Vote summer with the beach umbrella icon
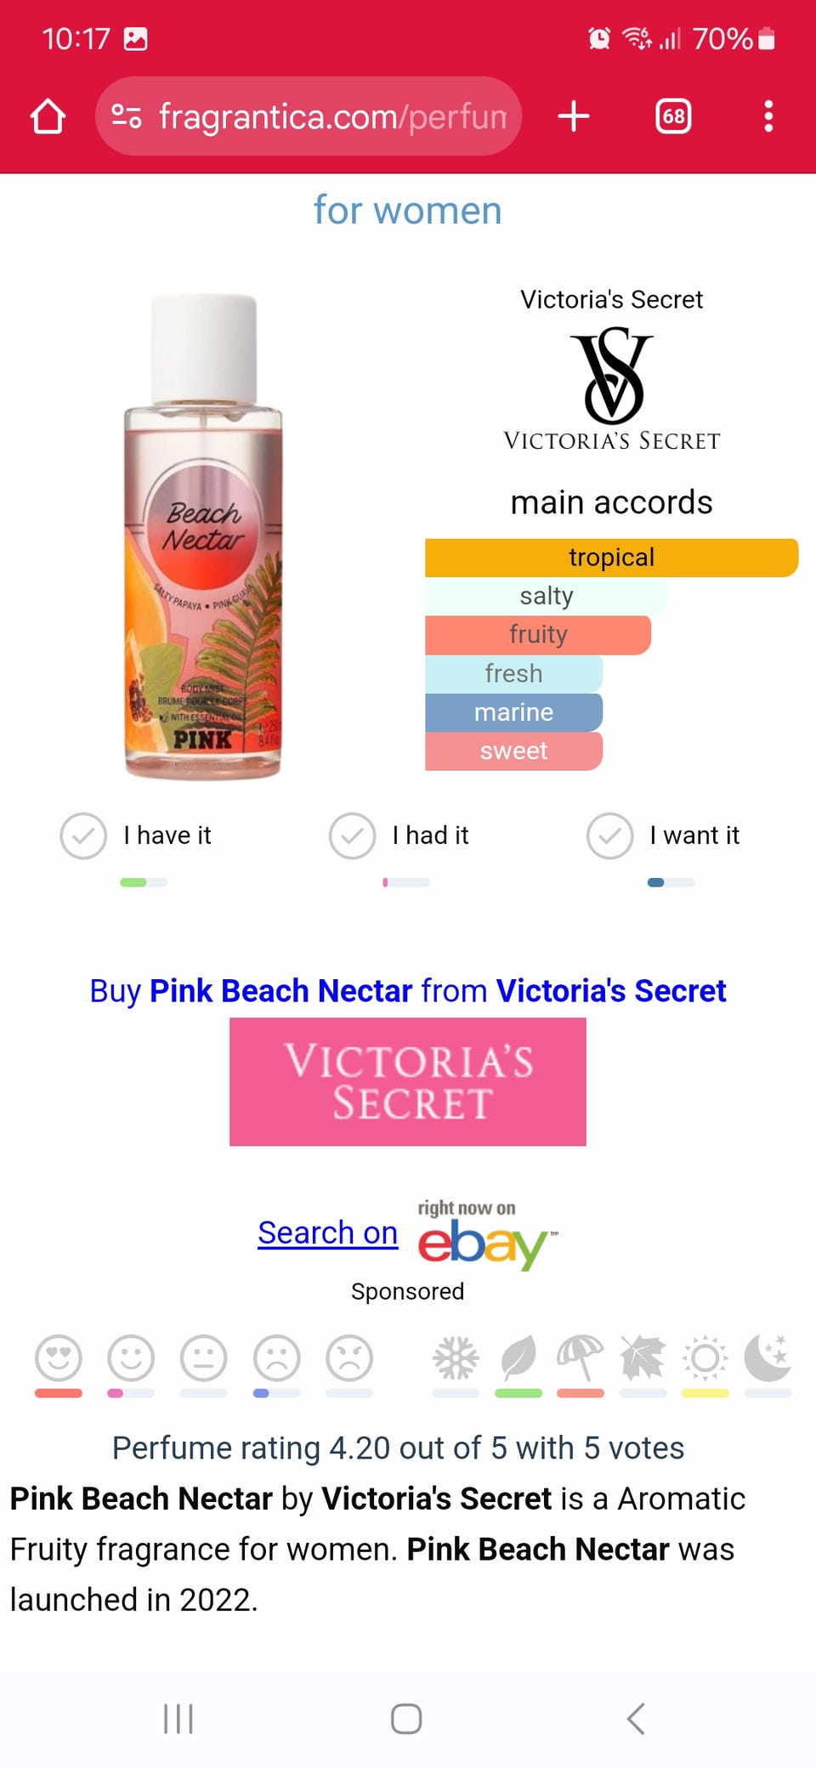The image size is (816, 1768). click(x=581, y=1357)
